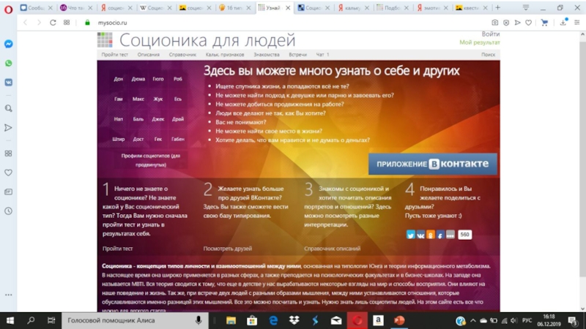
Task: Open the Пройти тест menu item
Action: [116, 55]
